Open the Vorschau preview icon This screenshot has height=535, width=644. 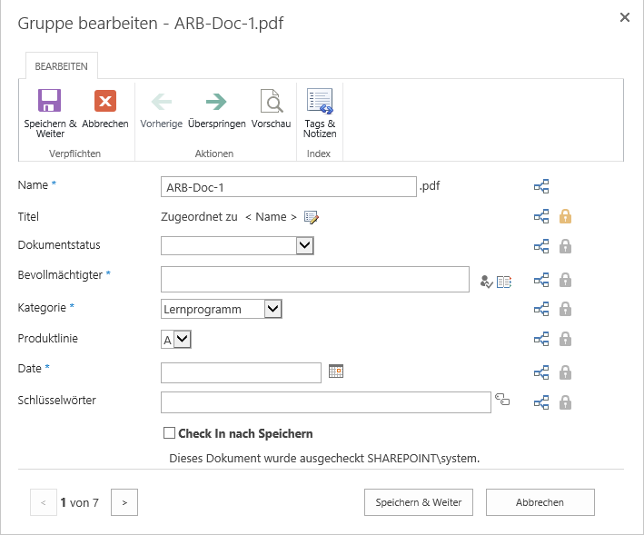[x=272, y=101]
